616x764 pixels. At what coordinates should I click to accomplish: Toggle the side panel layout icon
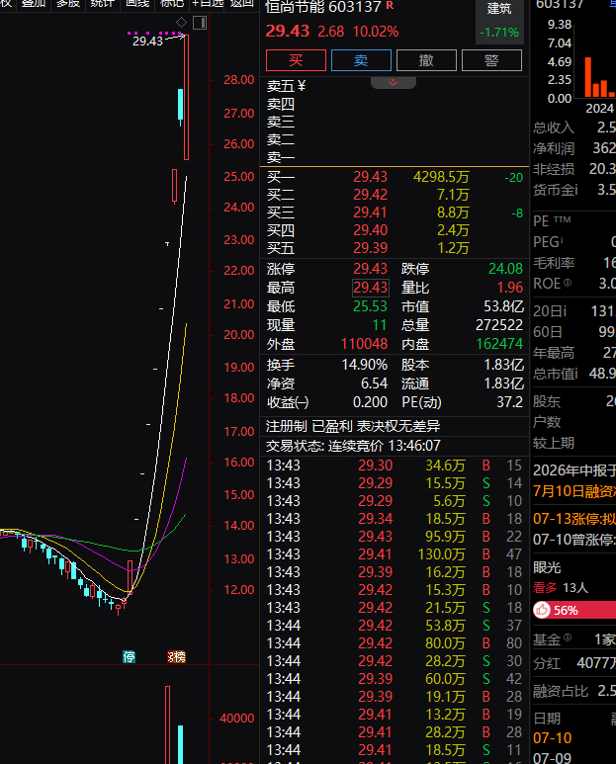(x=200, y=23)
